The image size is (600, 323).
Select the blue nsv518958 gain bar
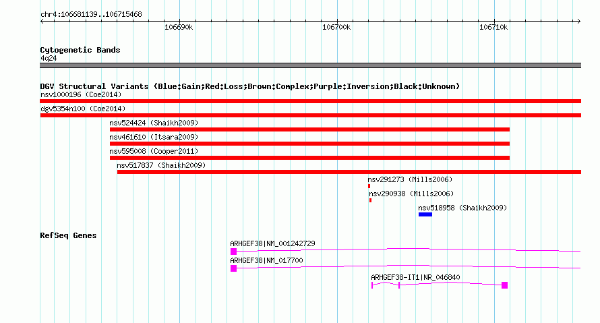(x=425, y=214)
